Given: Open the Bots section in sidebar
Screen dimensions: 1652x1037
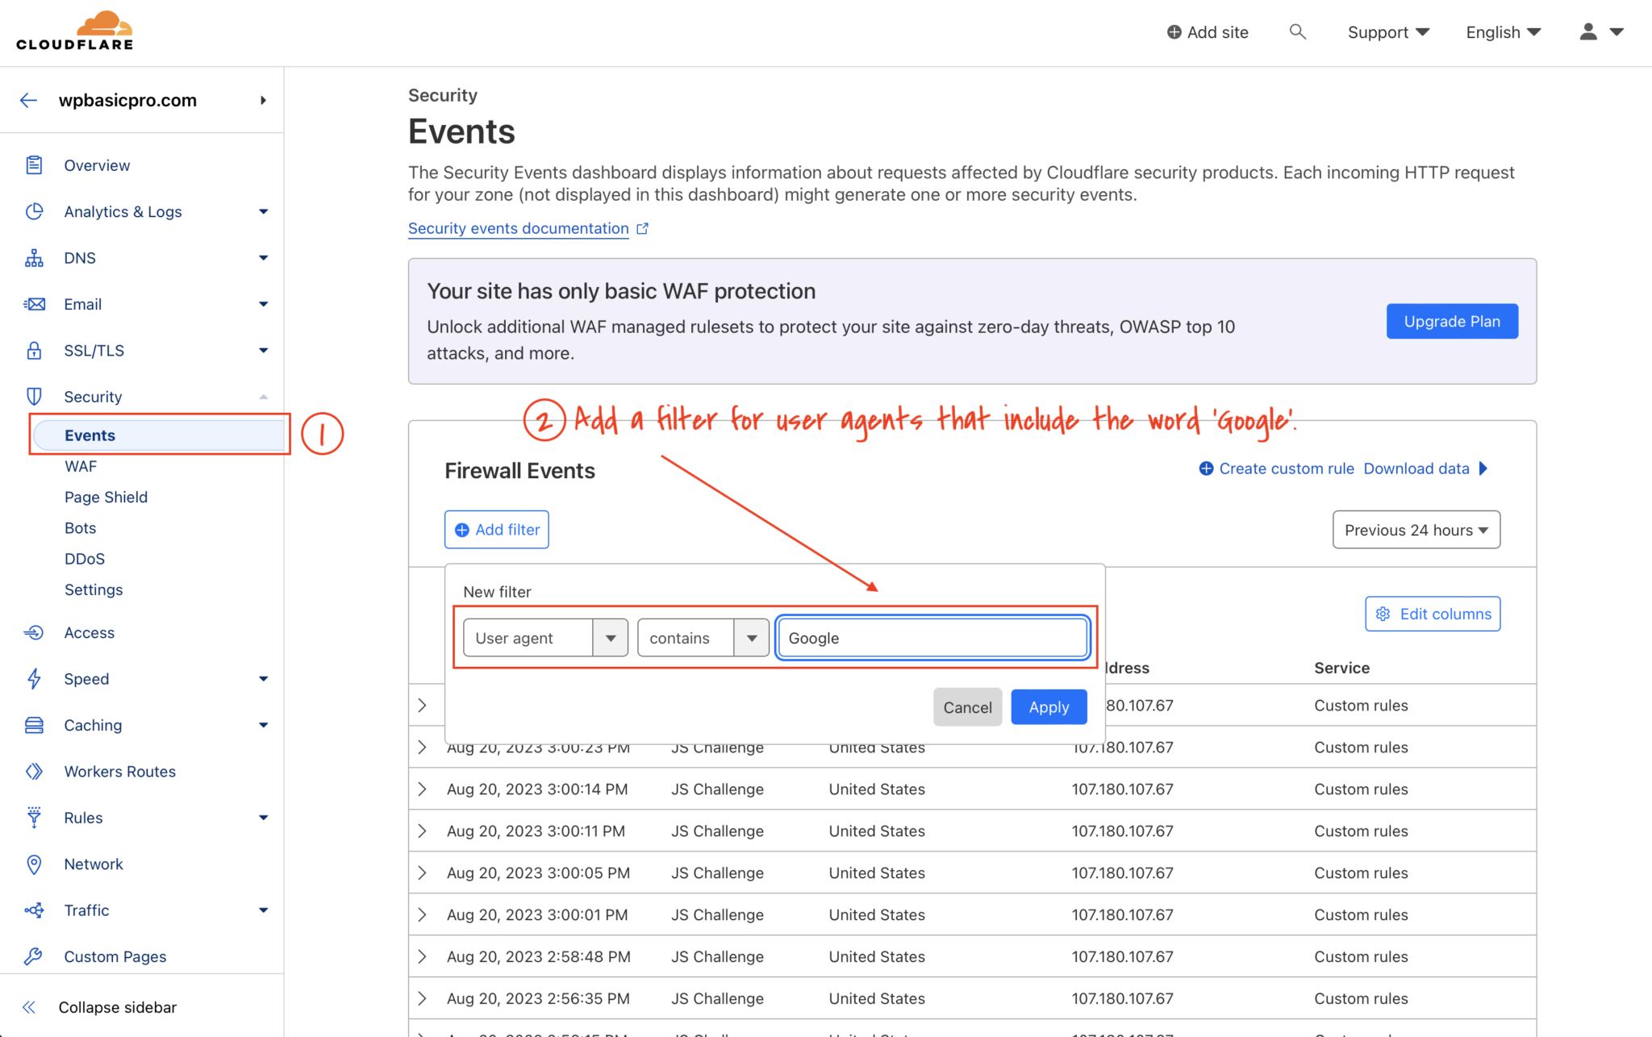Looking at the screenshot, I should click(80, 527).
